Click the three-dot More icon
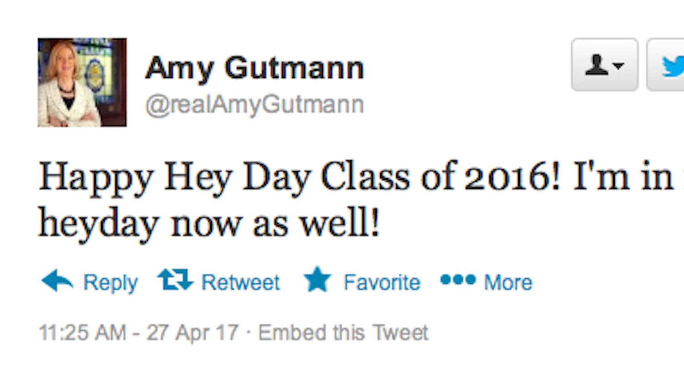 click(x=458, y=279)
